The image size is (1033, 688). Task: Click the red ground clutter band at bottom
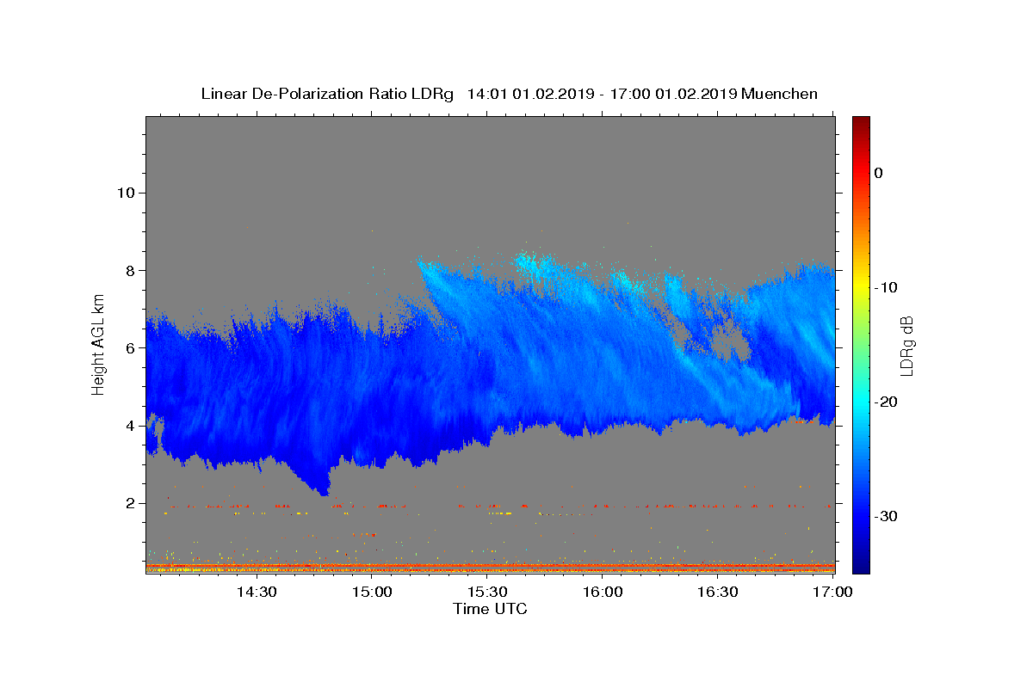[490, 568]
